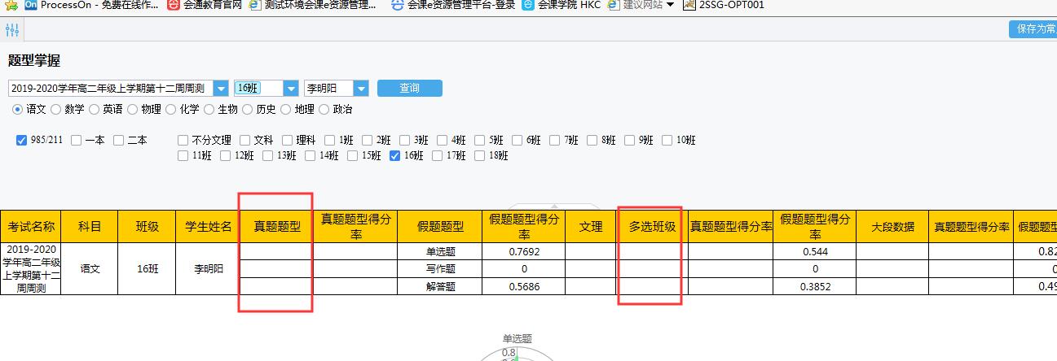Select 历史 subject radio button

click(x=248, y=109)
